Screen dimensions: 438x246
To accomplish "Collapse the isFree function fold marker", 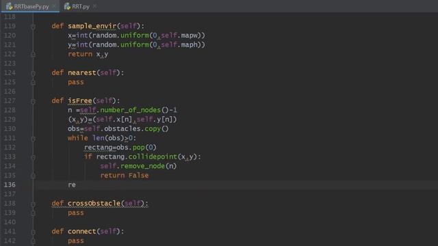I will click(x=33, y=101).
